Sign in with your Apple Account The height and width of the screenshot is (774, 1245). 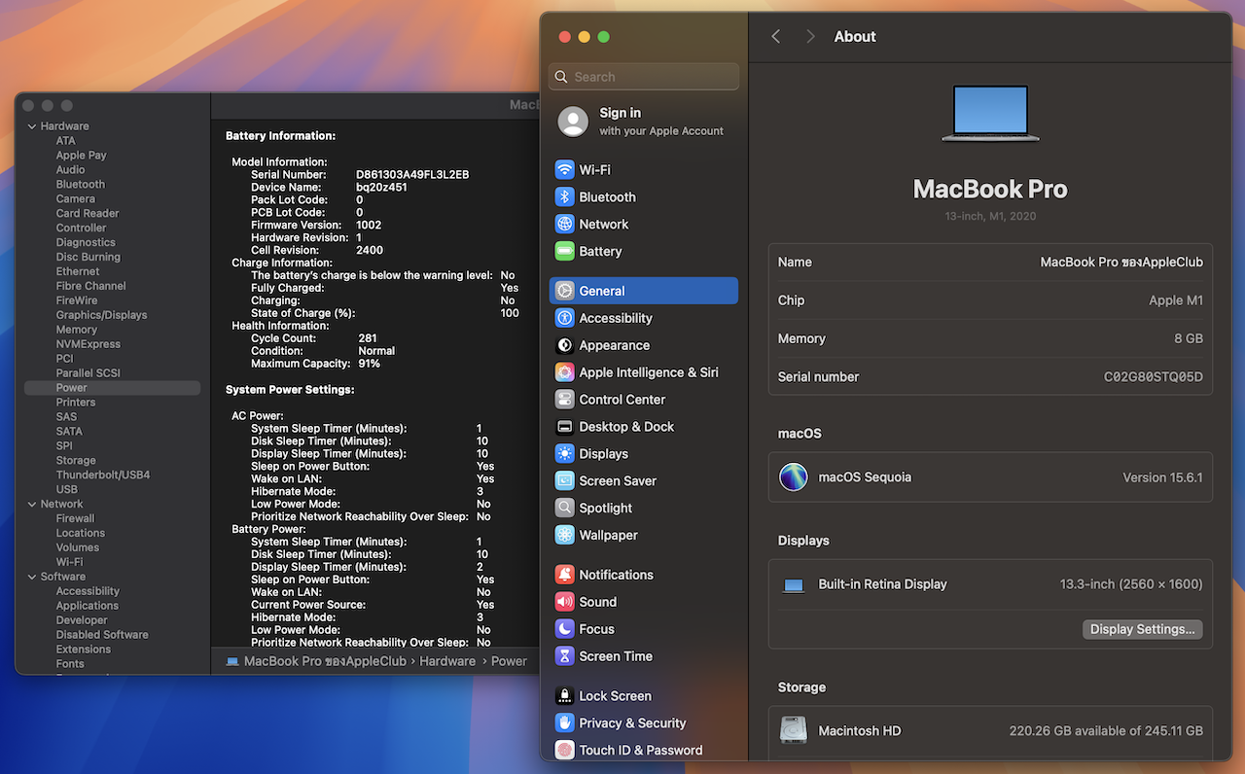643,122
